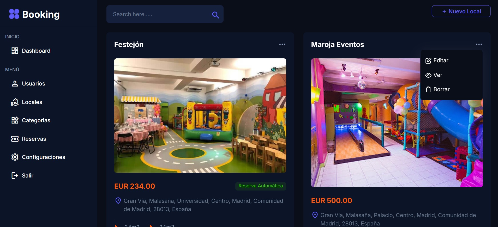Click the Salir logout icon
Viewport: 498px width, 227px height.
[15, 175]
